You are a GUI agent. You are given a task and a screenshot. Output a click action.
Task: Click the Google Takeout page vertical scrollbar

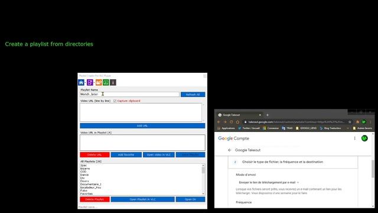pyautogui.click(x=373, y=169)
